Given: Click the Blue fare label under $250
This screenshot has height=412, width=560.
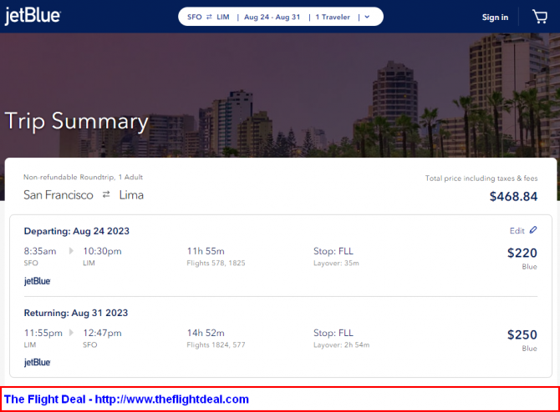Looking at the screenshot, I should [x=529, y=349].
